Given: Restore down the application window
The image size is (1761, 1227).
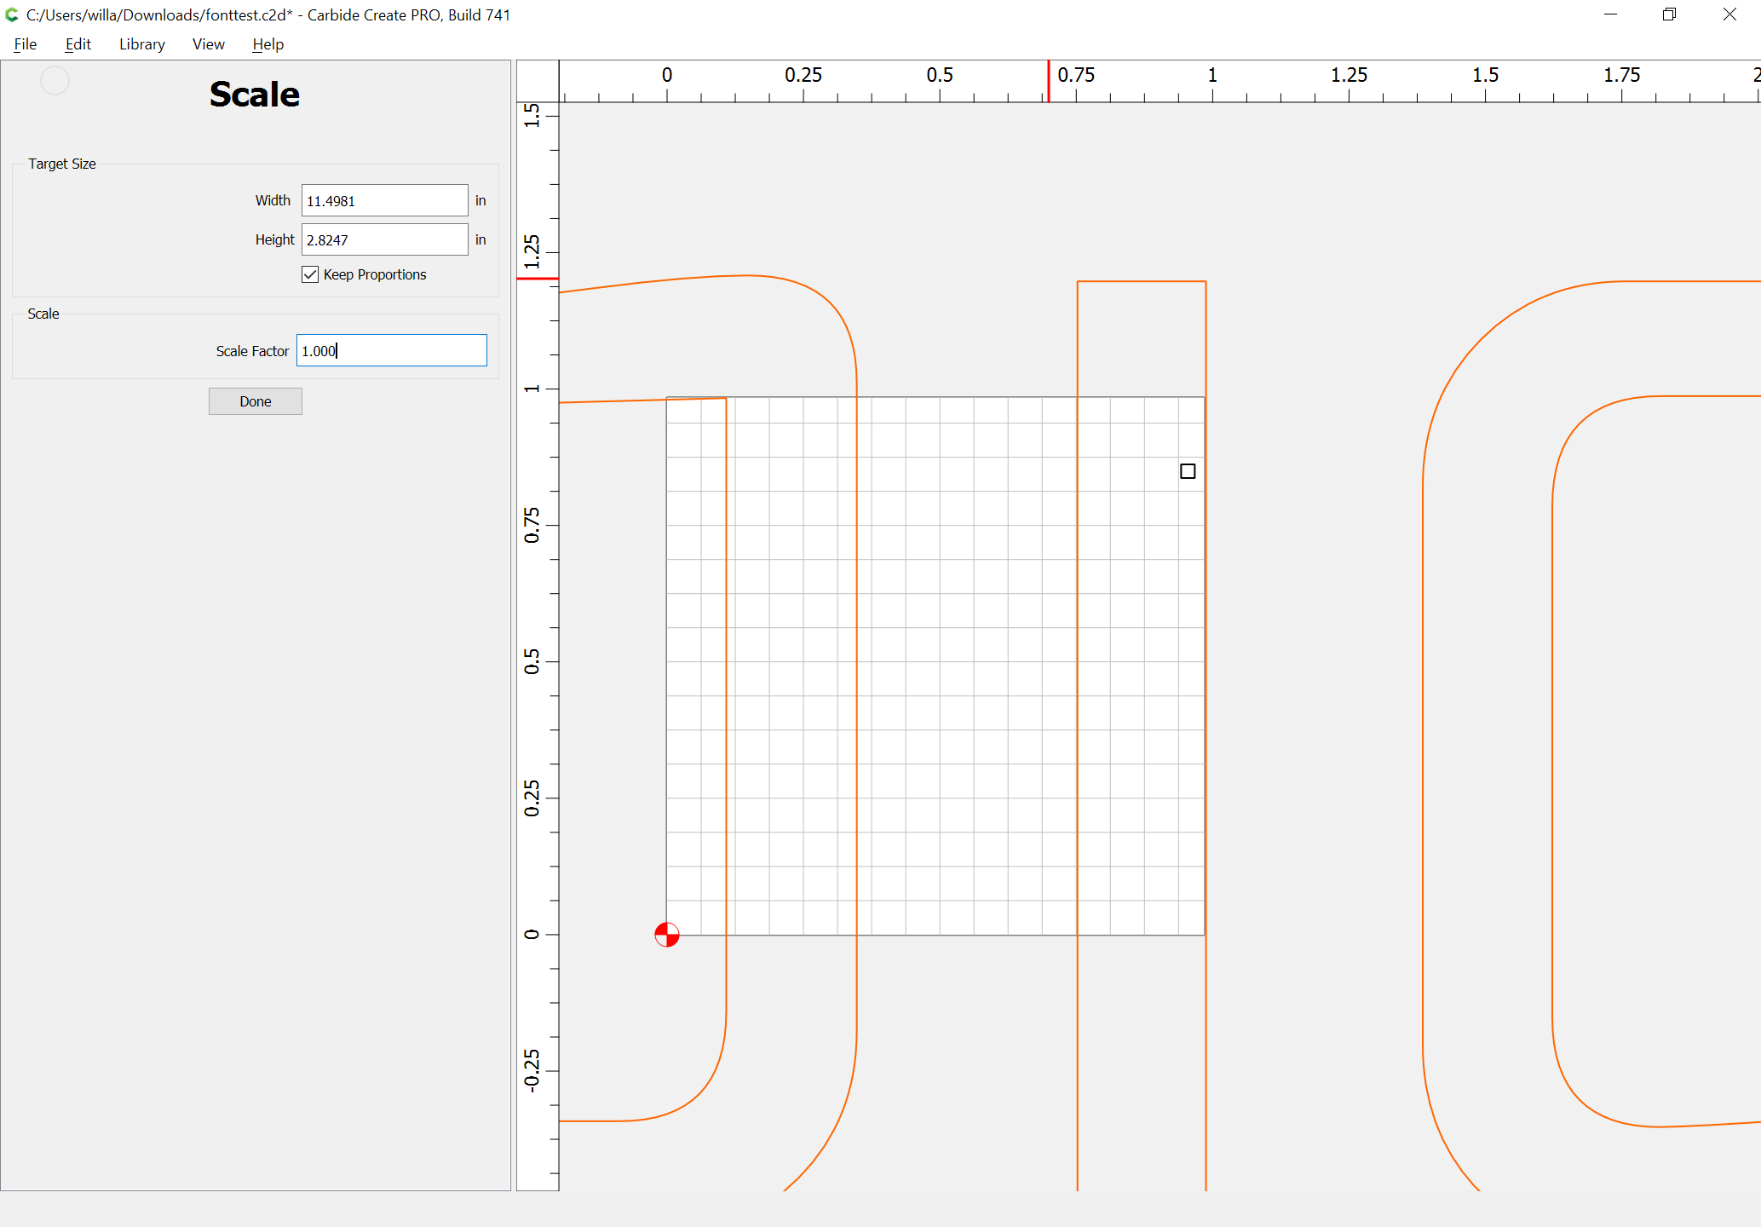Looking at the screenshot, I should click(1669, 14).
